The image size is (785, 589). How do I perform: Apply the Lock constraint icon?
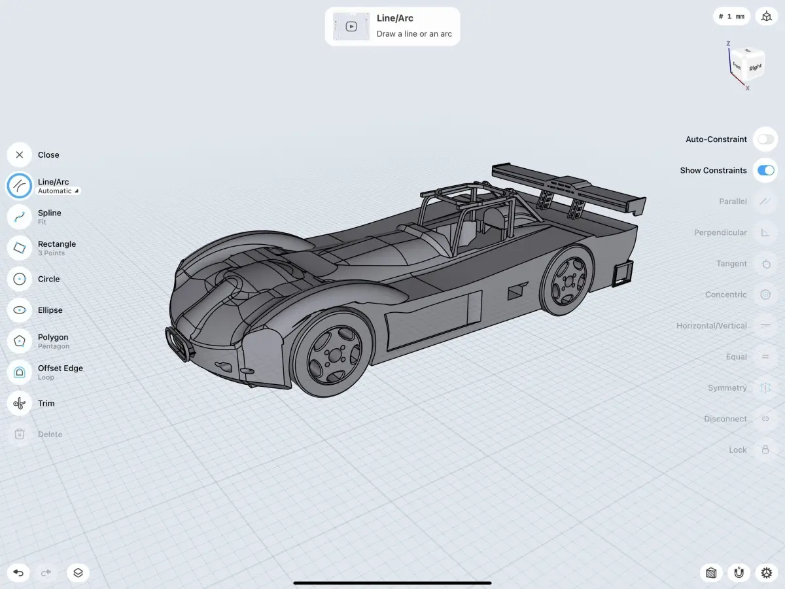(x=765, y=450)
